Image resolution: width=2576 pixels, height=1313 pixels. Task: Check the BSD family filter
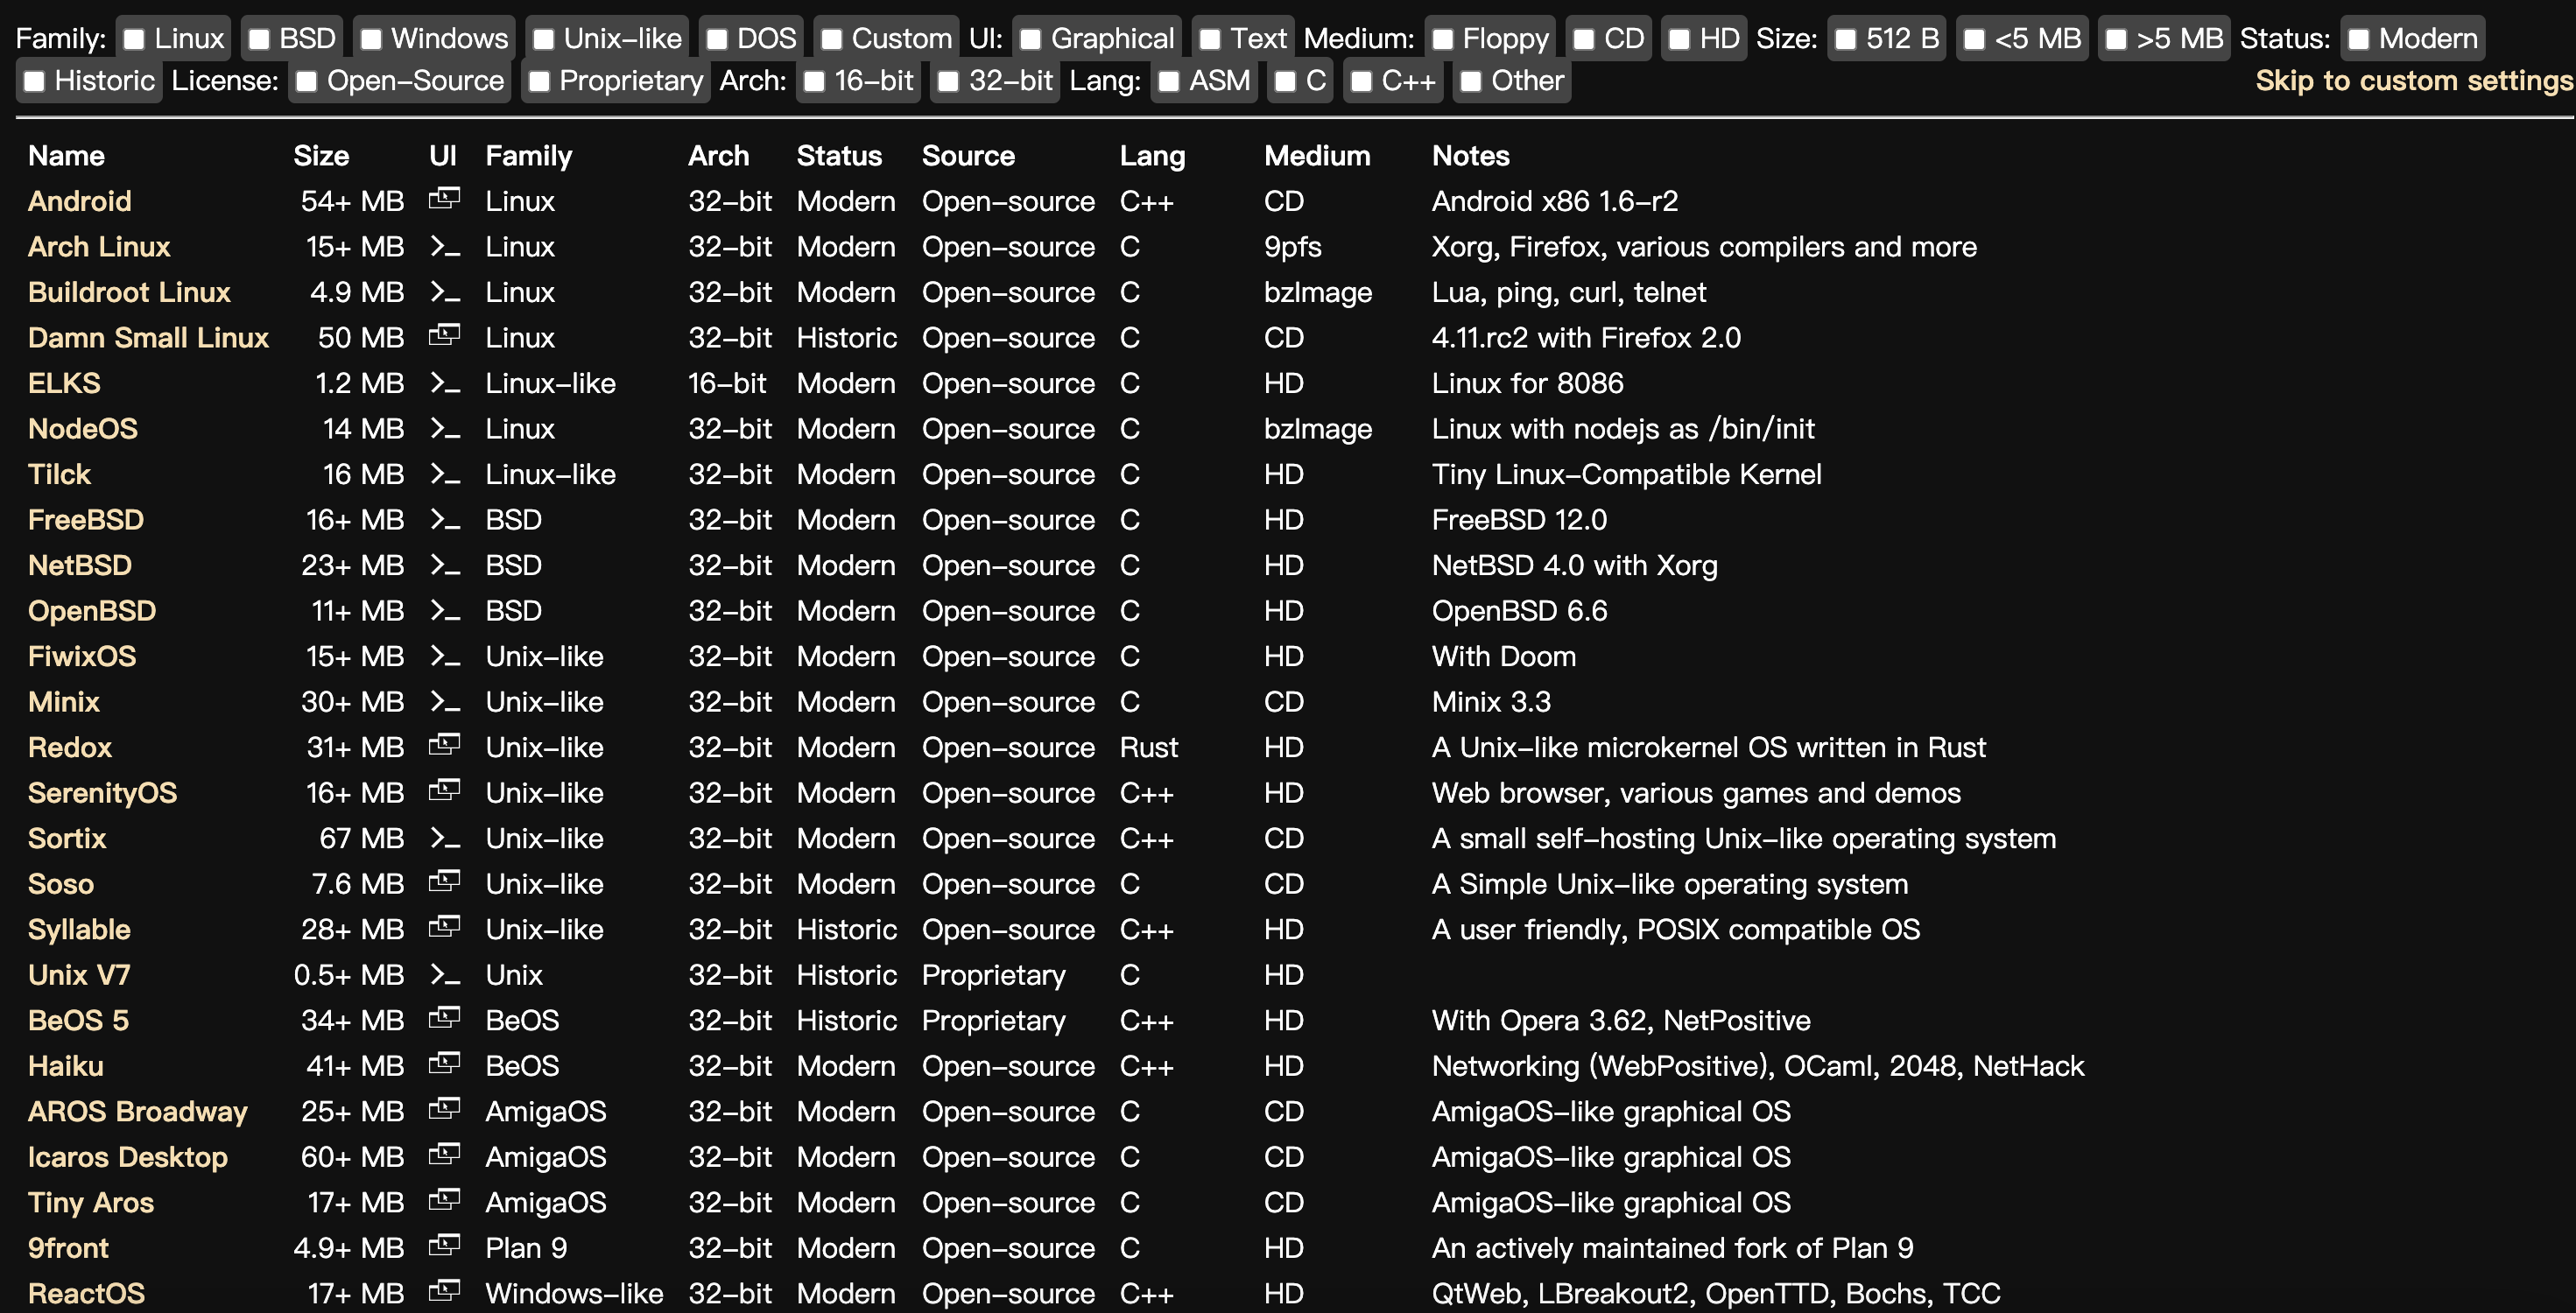(x=259, y=39)
